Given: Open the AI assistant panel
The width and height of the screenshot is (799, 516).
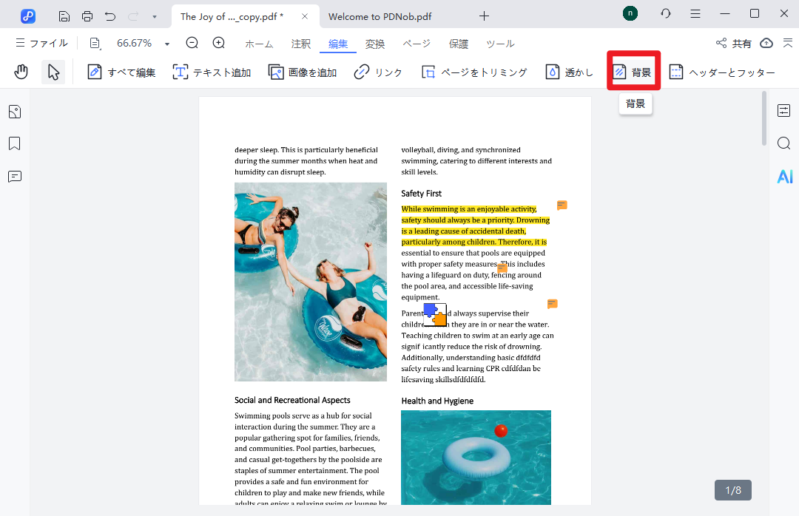Looking at the screenshot, I should [784, 176].
